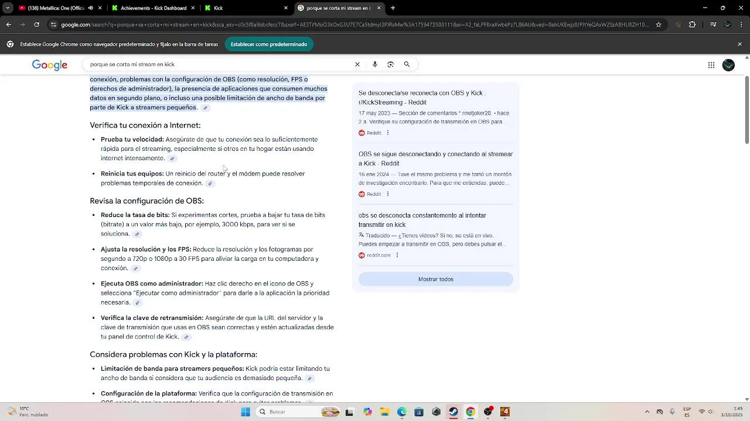750x421 pixels.
Task: Open 'OBS se sigue desconectando' Reddit result
Action: click(435, 159)
